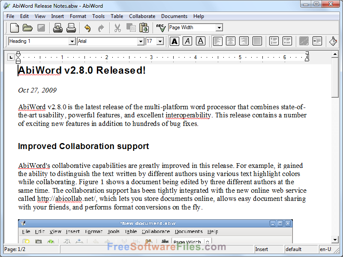Click the vertical scrollbar thumb
Screen dimensions: 343x257
335,78
